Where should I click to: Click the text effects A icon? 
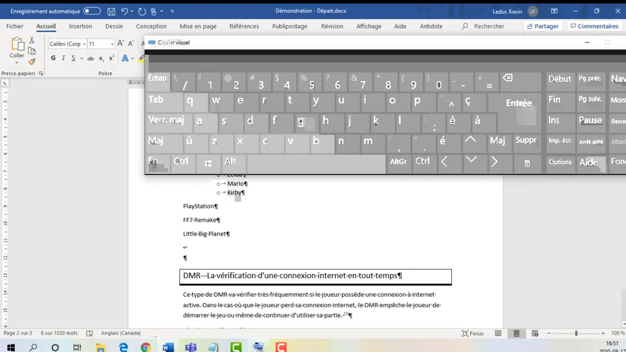point(125,58)
